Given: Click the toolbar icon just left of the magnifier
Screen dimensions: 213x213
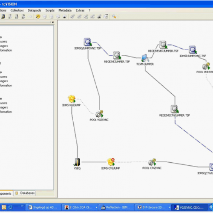Looking at the screenshot, I should (106, 17).
